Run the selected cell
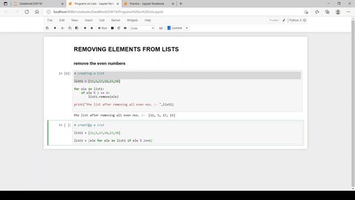The height and width of the screenshot is (200, 355). click(x=103, y=28)
